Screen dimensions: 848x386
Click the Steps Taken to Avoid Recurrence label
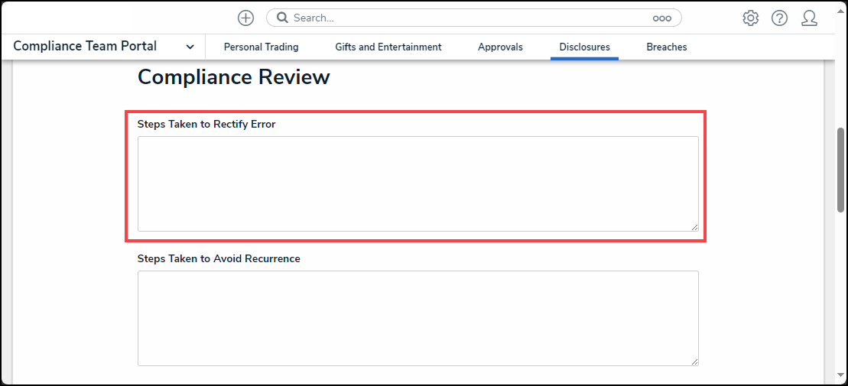pos(219,258)
